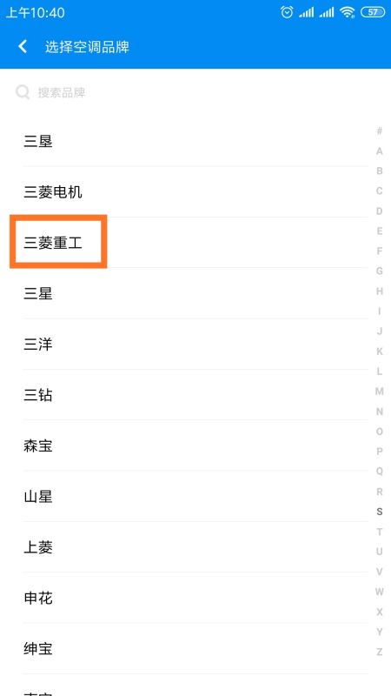Jump to # in alphabet index

380,131
